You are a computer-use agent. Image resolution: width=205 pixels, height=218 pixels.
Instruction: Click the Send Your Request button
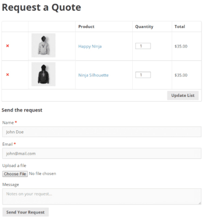tap(26, 212)
